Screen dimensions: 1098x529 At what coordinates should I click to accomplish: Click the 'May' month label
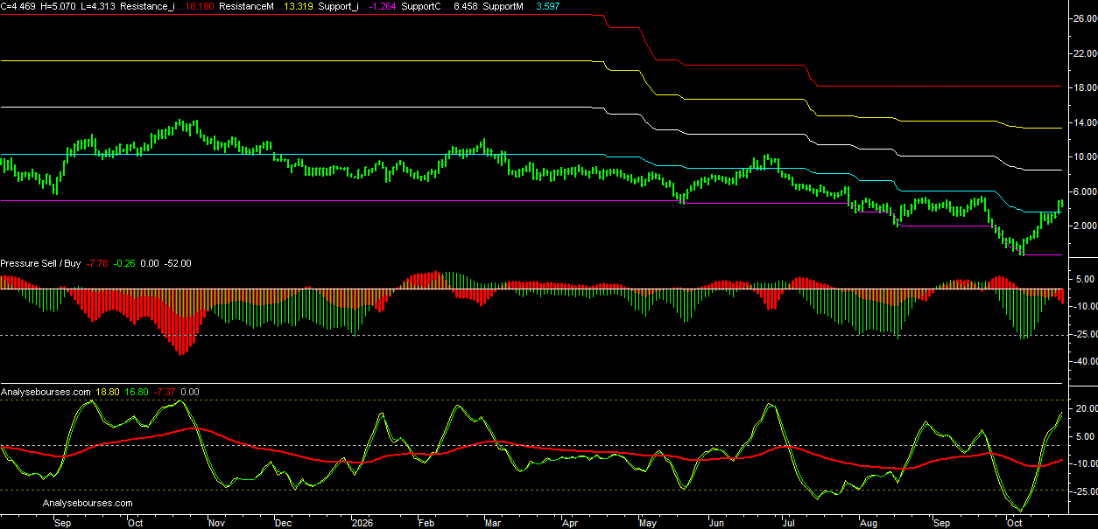(649, 523)
